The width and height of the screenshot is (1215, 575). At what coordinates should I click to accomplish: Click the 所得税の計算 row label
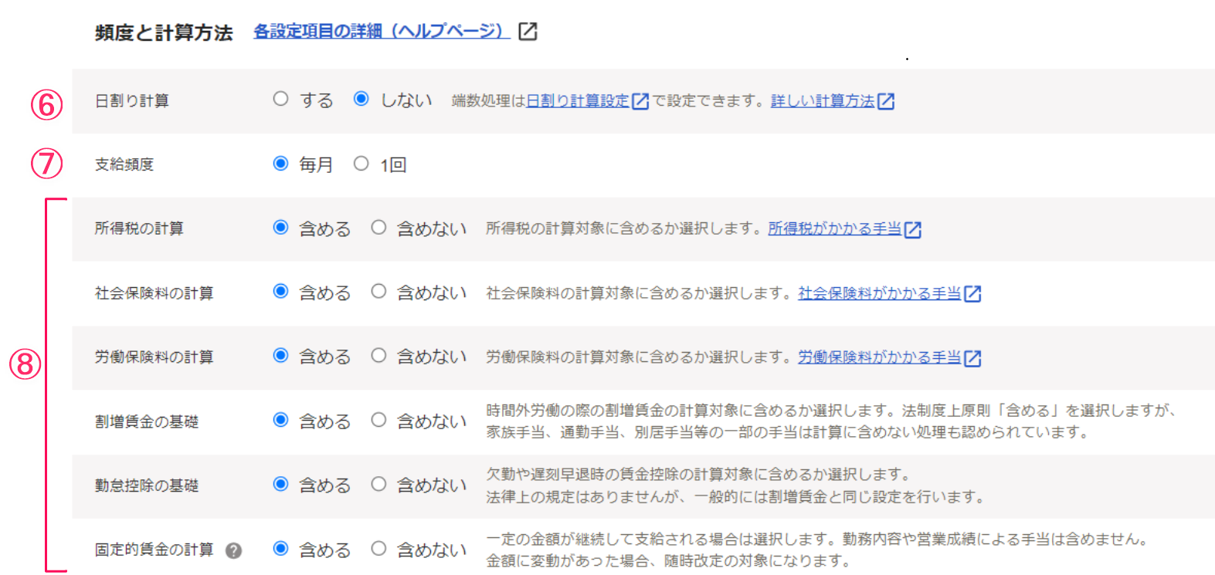click(139, 228)
